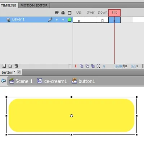Enable Onion Skin Outlines
The width and height of the screenshot is (144, 146).
coord(87,66)
